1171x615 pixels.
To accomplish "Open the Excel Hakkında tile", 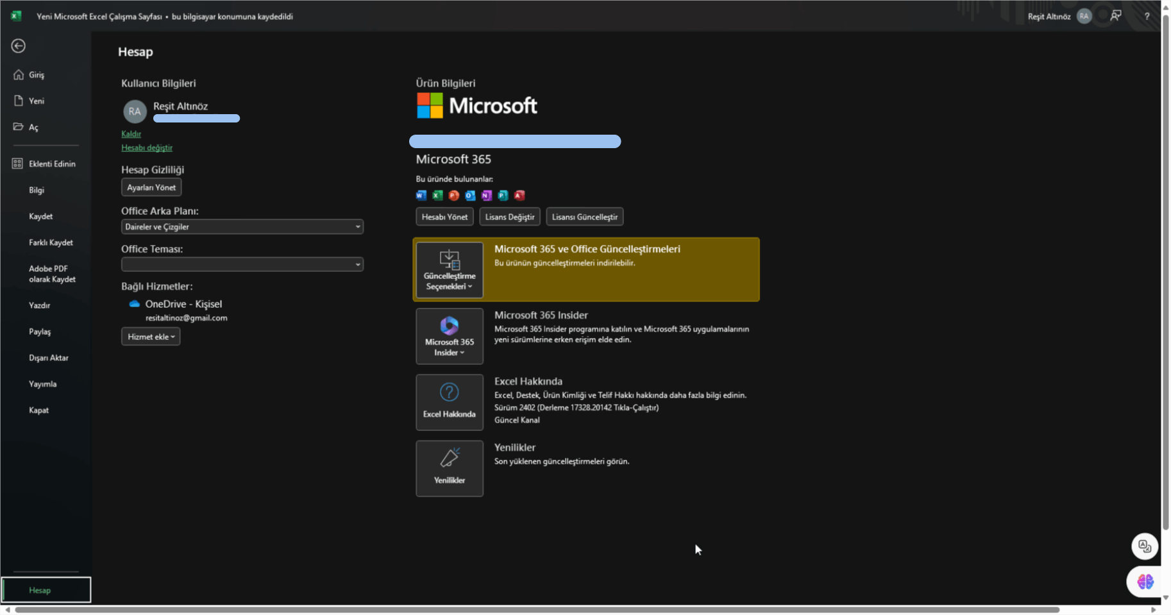I will [450, 402].
